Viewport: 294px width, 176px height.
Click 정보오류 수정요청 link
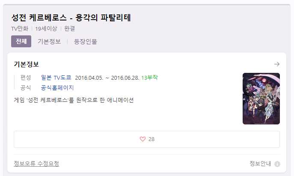(36, 164)
